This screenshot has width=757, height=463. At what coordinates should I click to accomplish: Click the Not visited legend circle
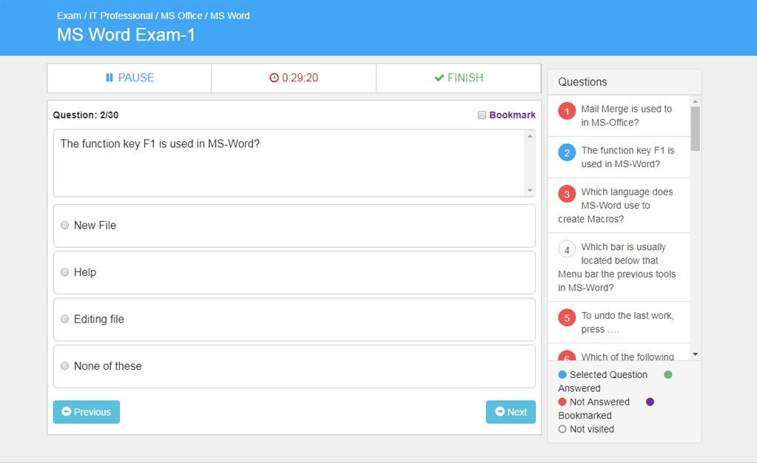click(x=562, y=429)
